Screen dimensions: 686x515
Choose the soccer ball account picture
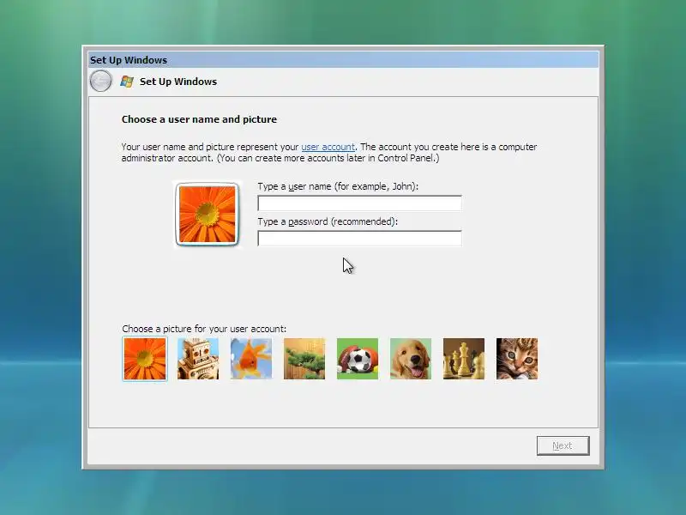pyautogui.click(x=358, y=359)
